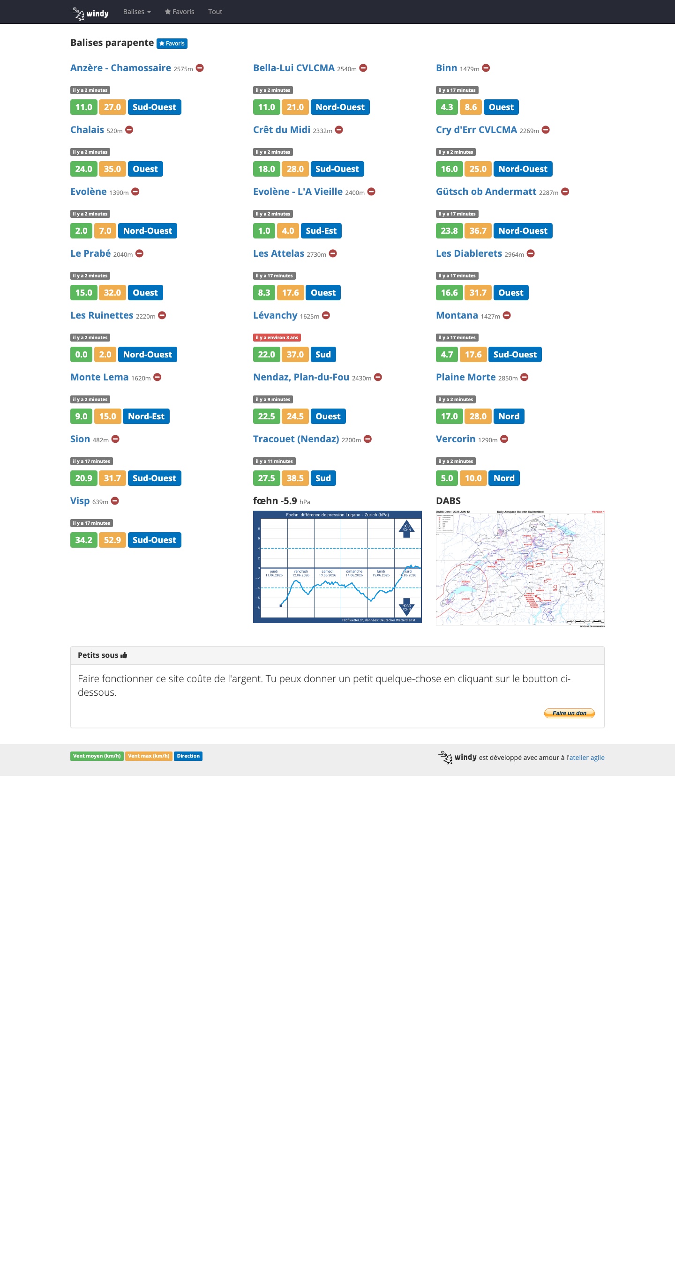The width and height of the screenshot is (675, 1265).
Task: Click the Vent max (km/h) legend badge
Action: [x=149, y=756]
